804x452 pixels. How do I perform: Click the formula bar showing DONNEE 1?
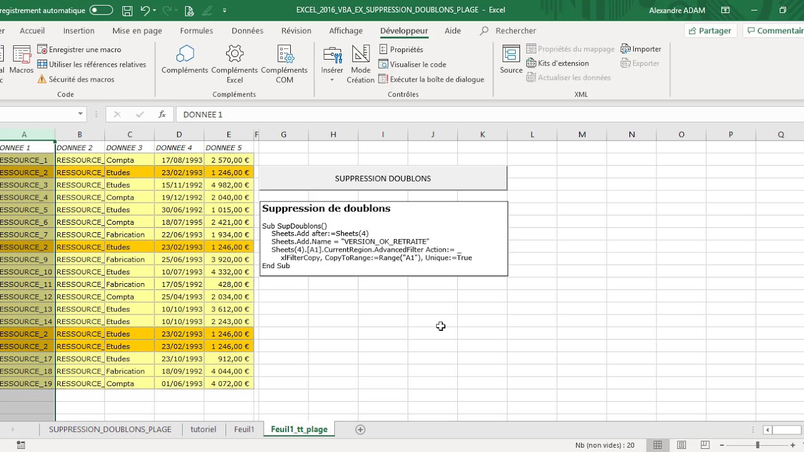click(x=490, y=114)
